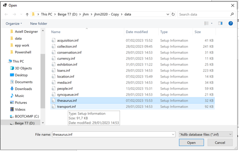The height and width of the screenshot is (151, 239).
Task: Select conservation.inf file
Action: click(x=132, y=52)
